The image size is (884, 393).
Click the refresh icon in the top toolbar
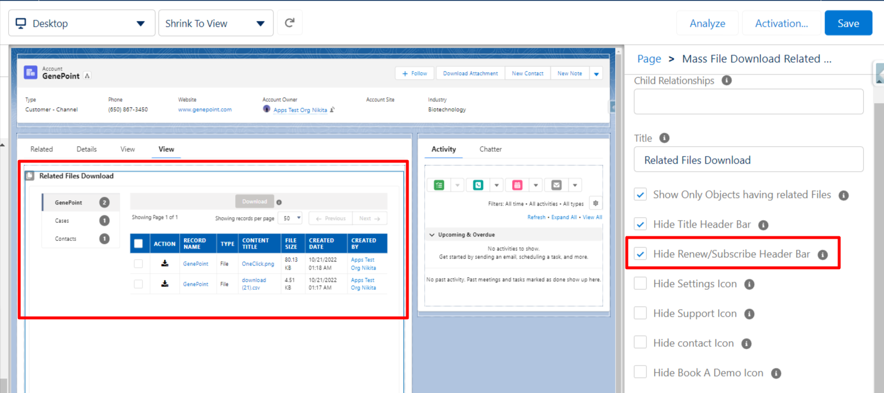289,23
